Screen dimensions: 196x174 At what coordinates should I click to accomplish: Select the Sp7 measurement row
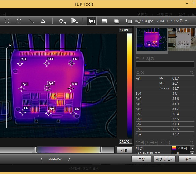(x=165, y=124)
